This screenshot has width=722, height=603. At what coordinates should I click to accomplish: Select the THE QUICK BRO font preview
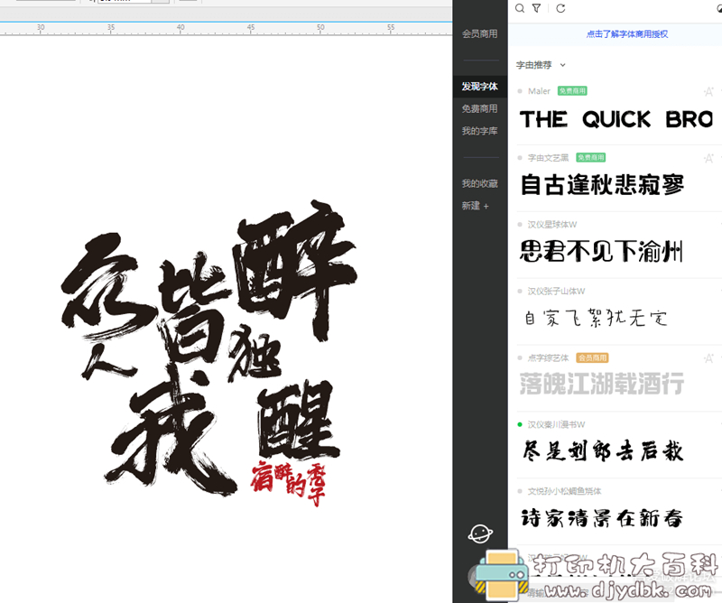pos(616,120)
